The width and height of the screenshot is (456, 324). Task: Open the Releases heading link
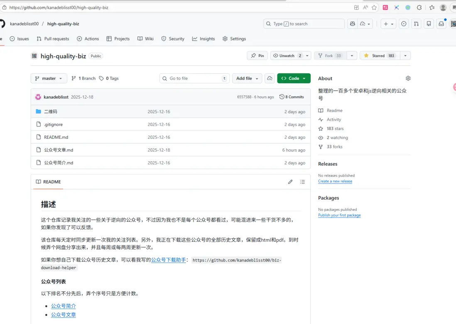(328, 164)
